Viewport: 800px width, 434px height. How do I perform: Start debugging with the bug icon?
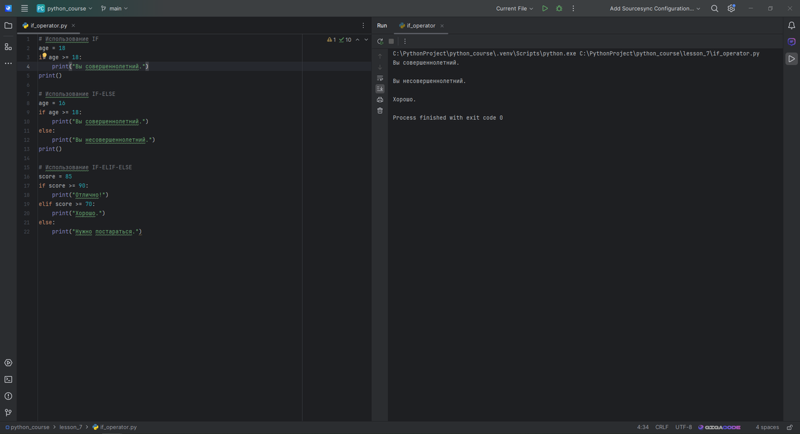coord(559,9)
